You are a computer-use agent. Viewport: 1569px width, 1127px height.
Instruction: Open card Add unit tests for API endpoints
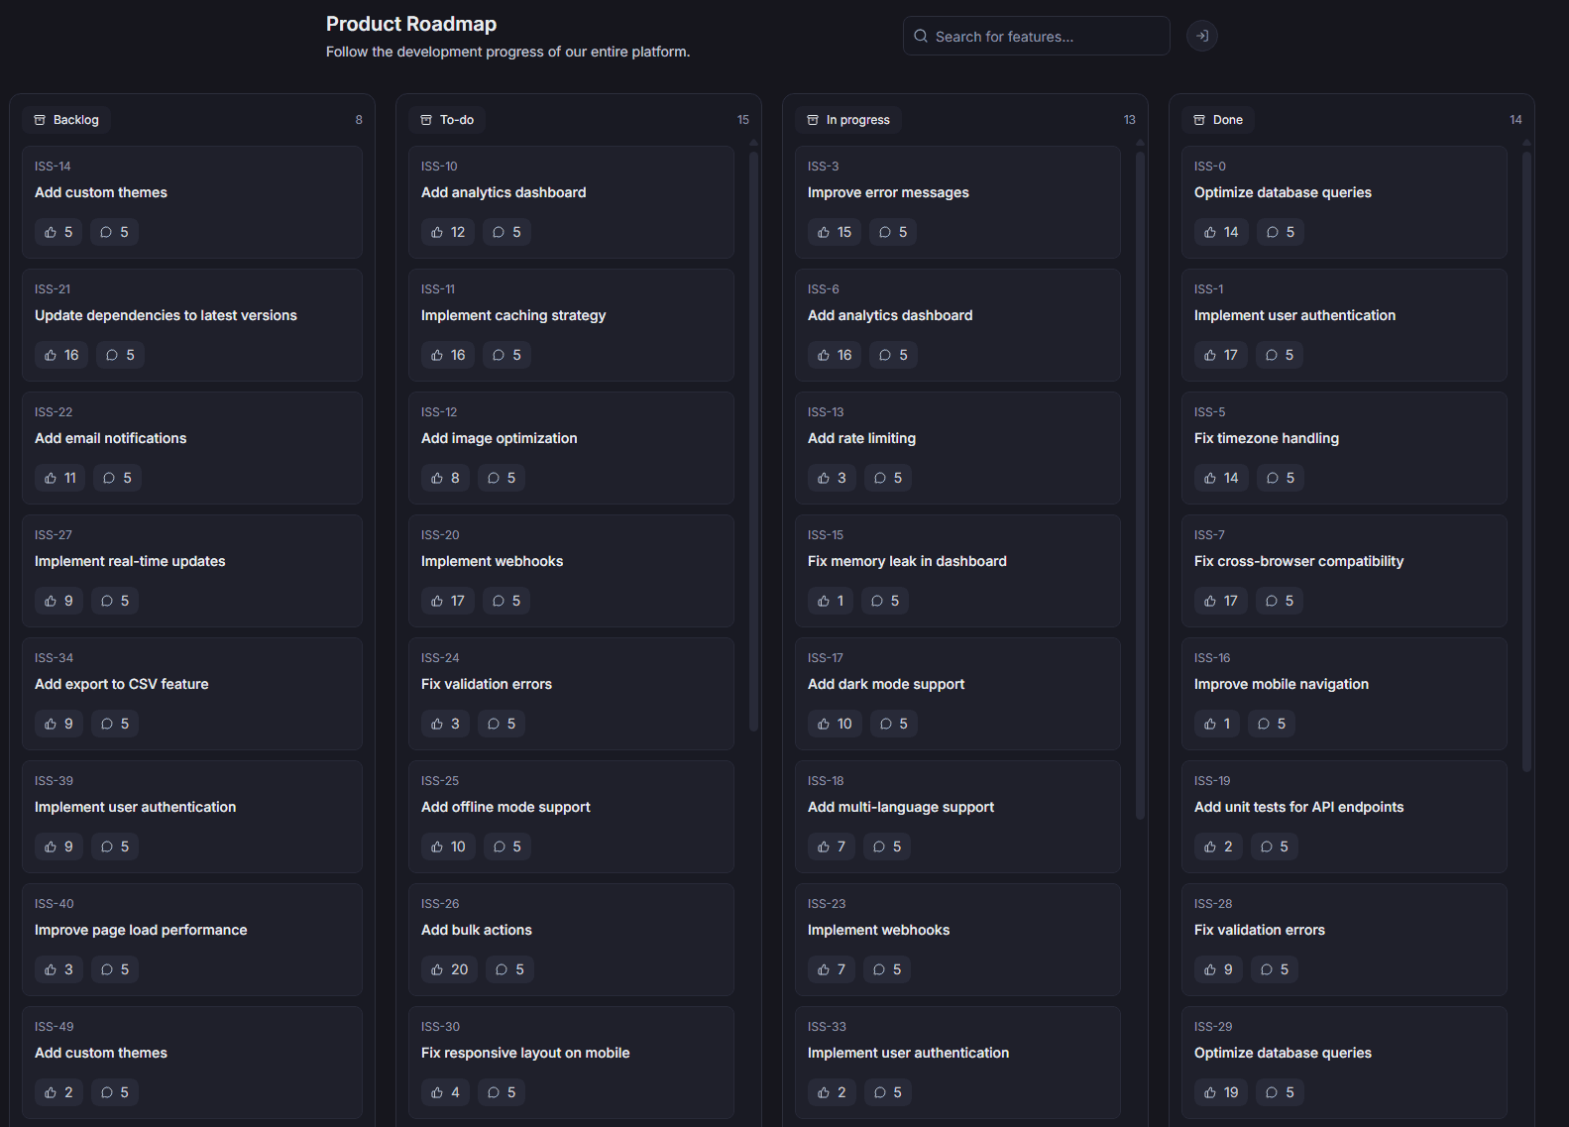click(x=1344, y=817)
